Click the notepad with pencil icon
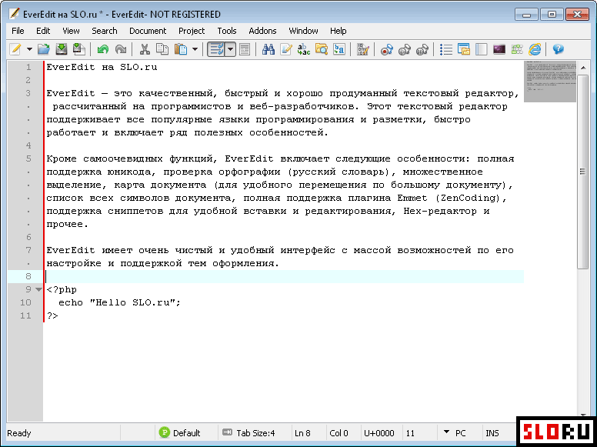 [x=286, y=49]
